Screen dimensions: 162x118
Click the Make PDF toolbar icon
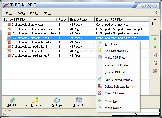pyautogui.click(x=79, y=100)
